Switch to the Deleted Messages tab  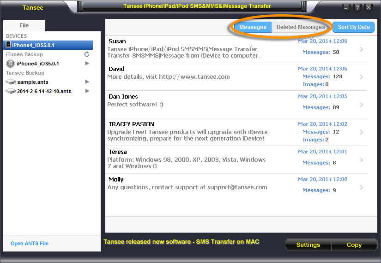301,27
